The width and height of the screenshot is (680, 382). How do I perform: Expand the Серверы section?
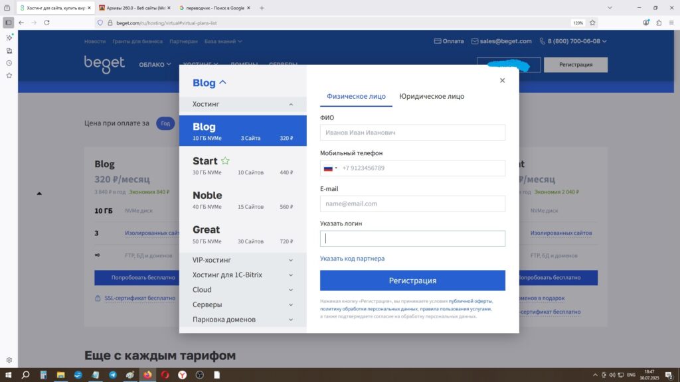click(243, 304)
